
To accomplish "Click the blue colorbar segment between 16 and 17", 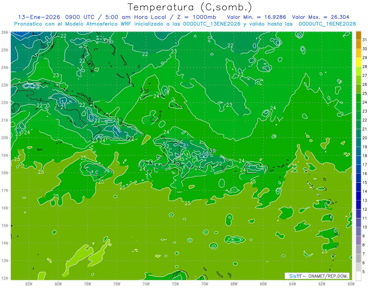I will 358,169.
